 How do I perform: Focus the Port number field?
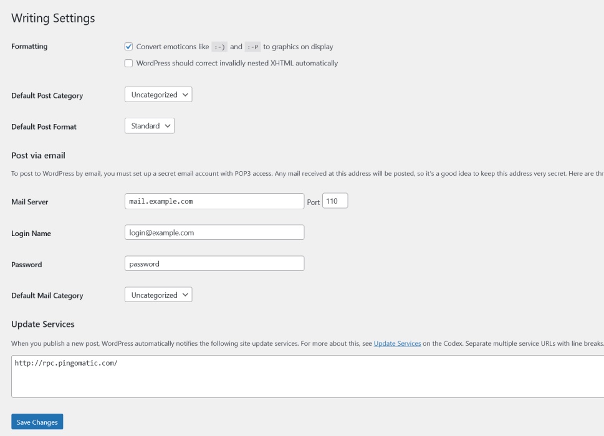point(335,201)
